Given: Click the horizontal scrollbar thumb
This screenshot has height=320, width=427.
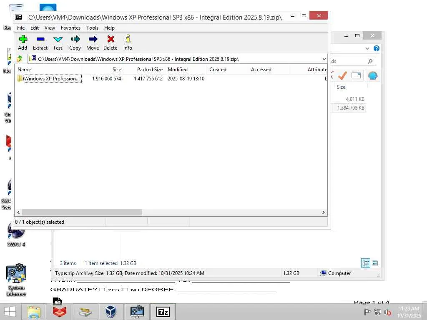Looking at the screenshot, I should click(82, 212).
